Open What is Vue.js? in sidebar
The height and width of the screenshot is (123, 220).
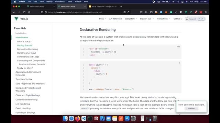point(24,42)
